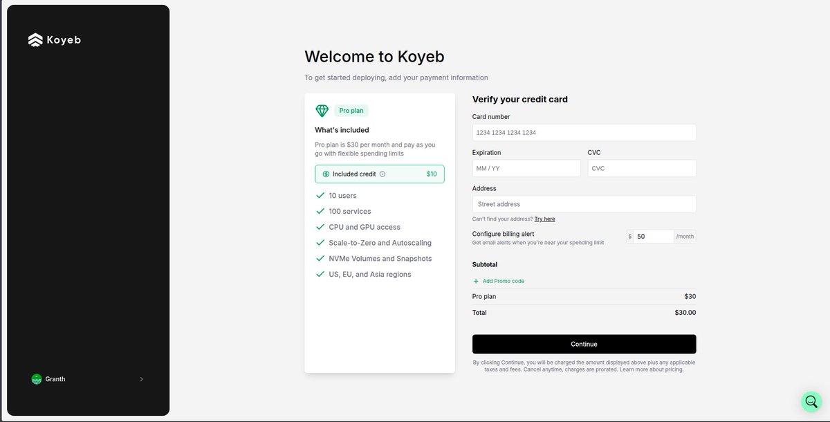Focus the CVC input field
Image resolution: width=830 pixels, height=422 pixels.
point(642,168)
